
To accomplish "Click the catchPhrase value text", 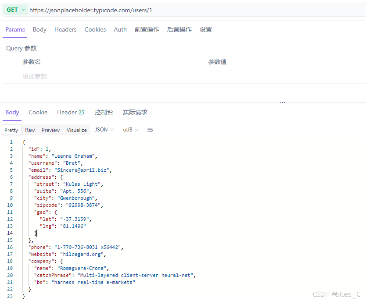I will tap(135, 275).
